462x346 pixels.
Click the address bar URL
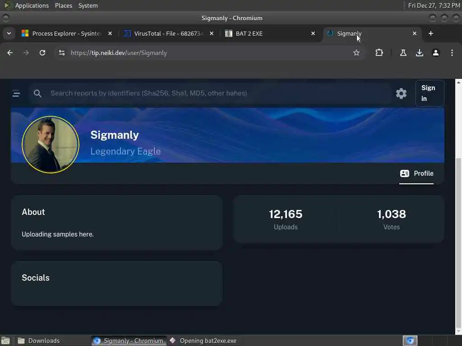[x=119, y=53]
